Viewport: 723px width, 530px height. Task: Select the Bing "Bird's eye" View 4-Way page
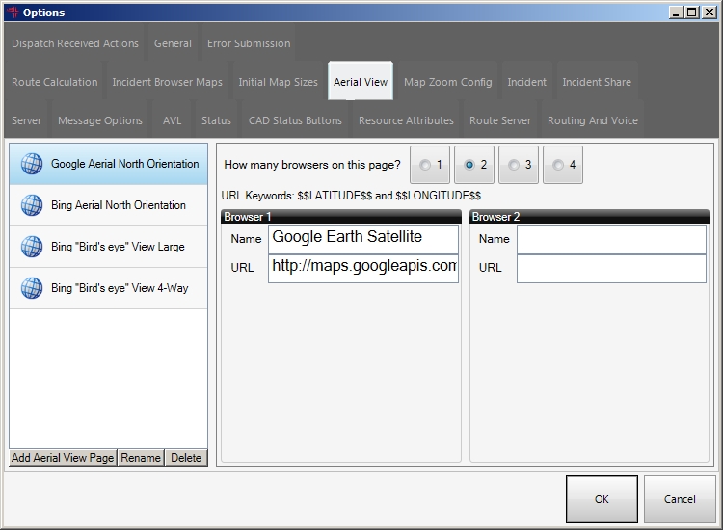point(108,288)
